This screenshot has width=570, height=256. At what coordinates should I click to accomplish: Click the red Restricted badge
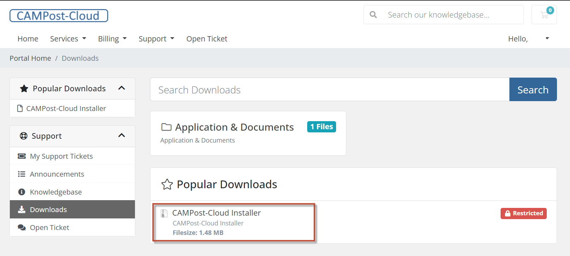(x=523, y=213)
